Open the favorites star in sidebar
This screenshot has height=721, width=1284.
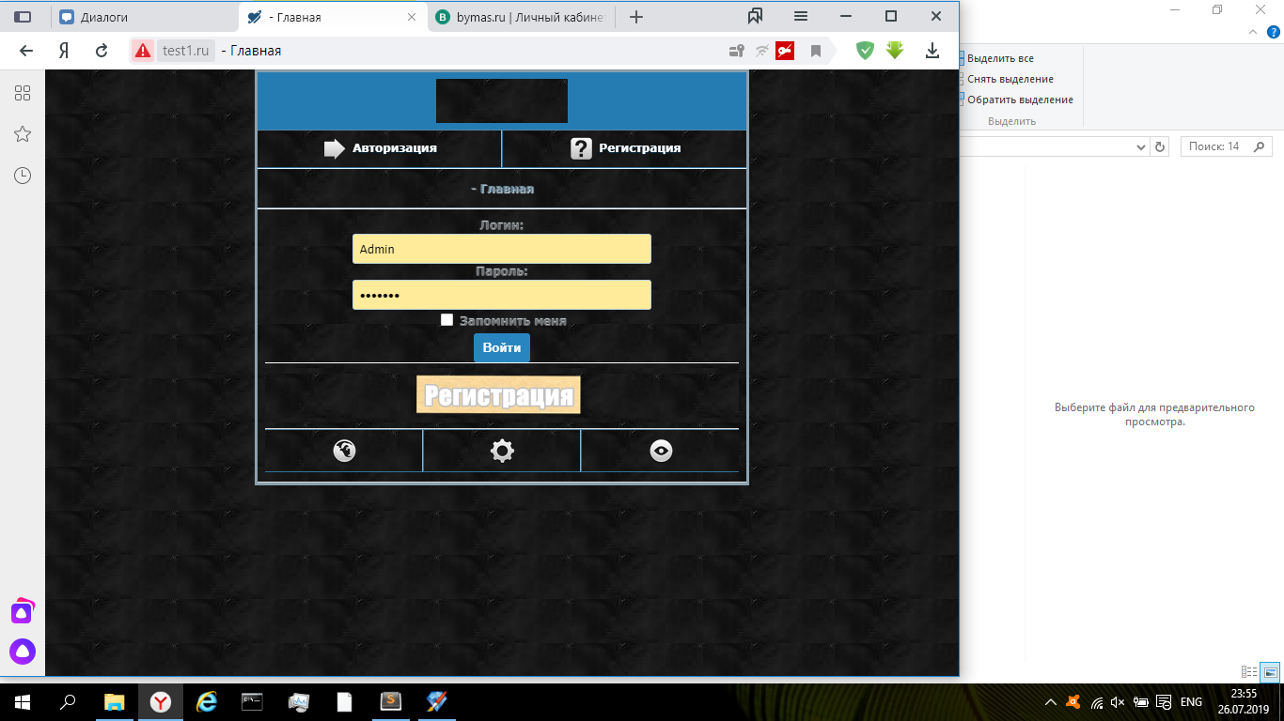point(23,134)
